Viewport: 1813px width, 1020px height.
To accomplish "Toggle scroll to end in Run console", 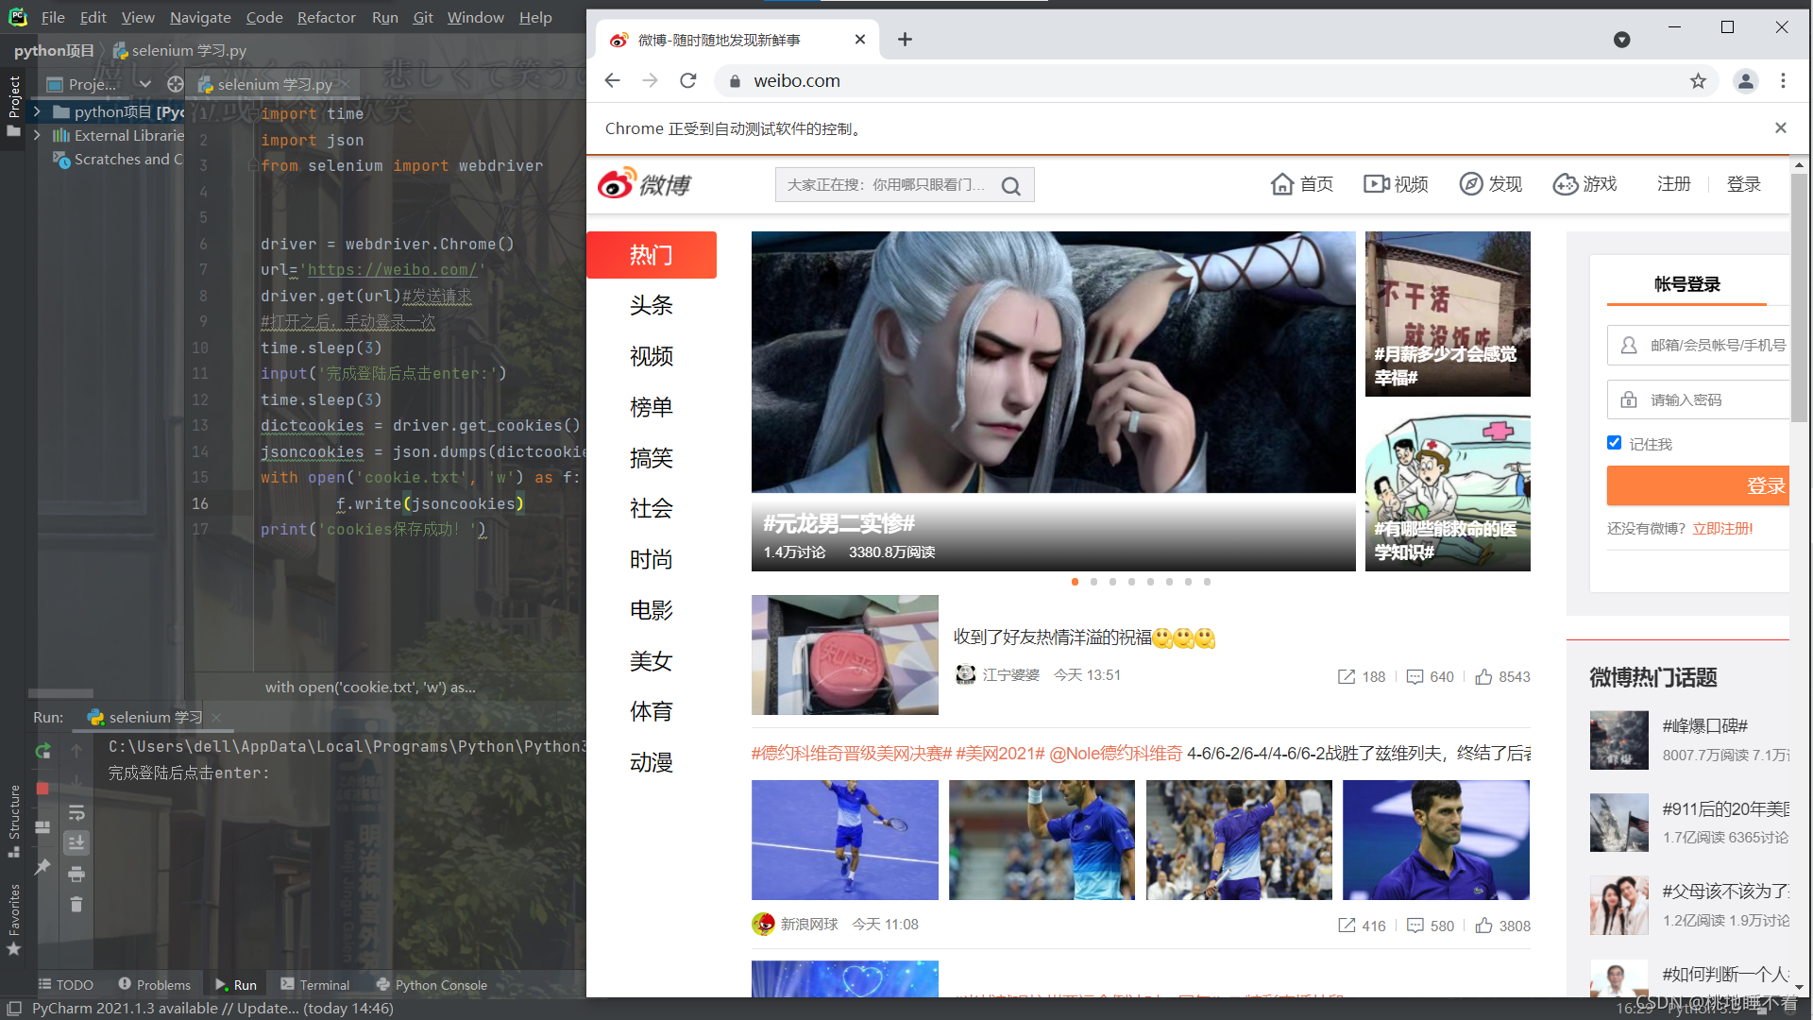I will 76,842.
